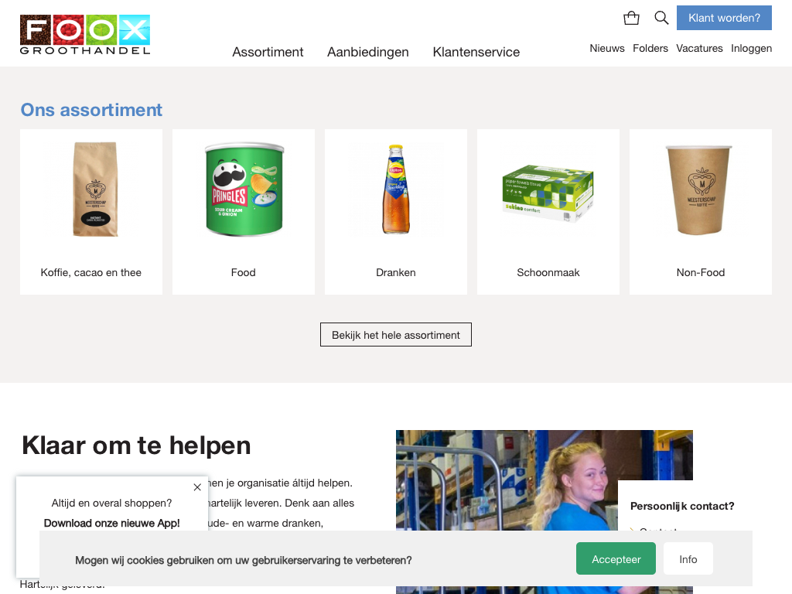Screen dimensions: 792x594
Task: Click the Inloggen link
Action: coord(752,48)
